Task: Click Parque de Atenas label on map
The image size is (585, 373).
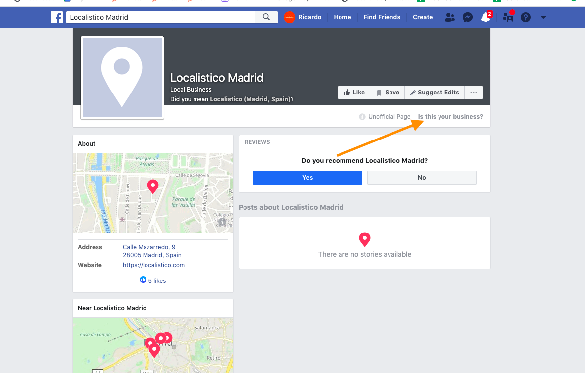Action: point(146,161)
